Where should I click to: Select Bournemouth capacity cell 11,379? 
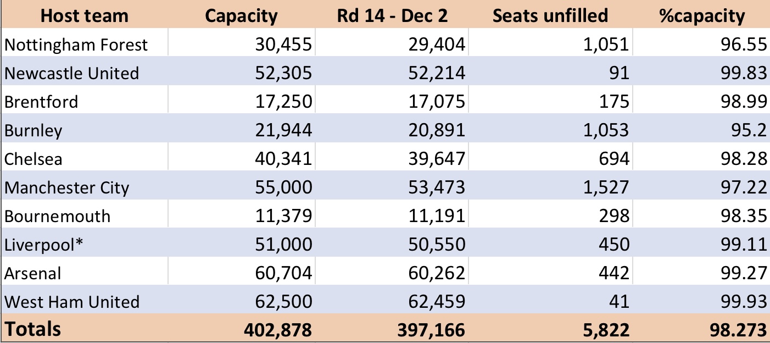tap(241, 215)
